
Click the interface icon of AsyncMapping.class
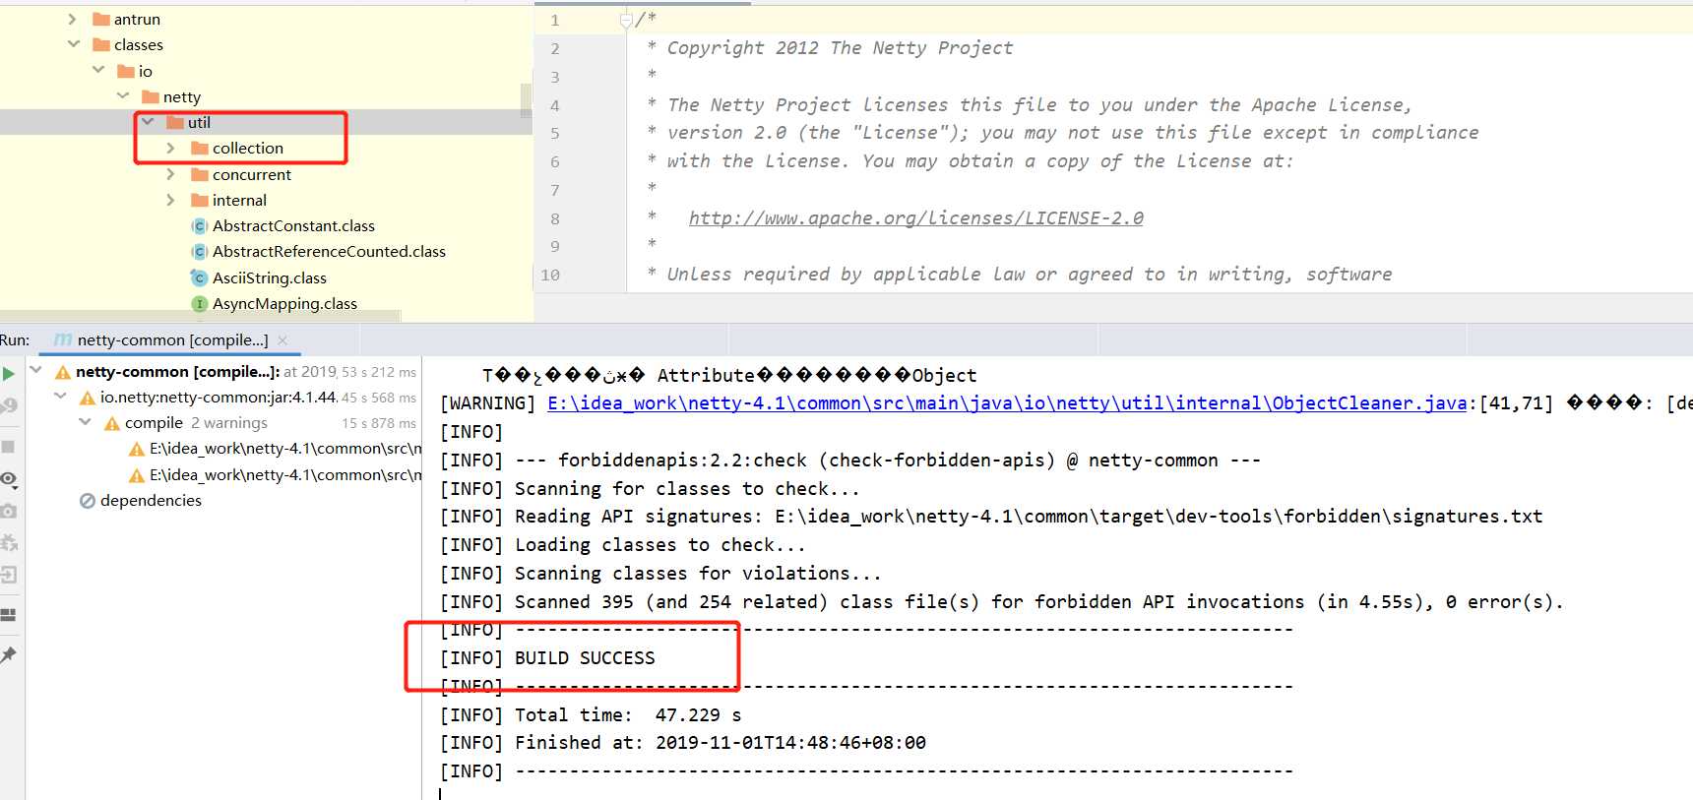click(x=199, y=304)
